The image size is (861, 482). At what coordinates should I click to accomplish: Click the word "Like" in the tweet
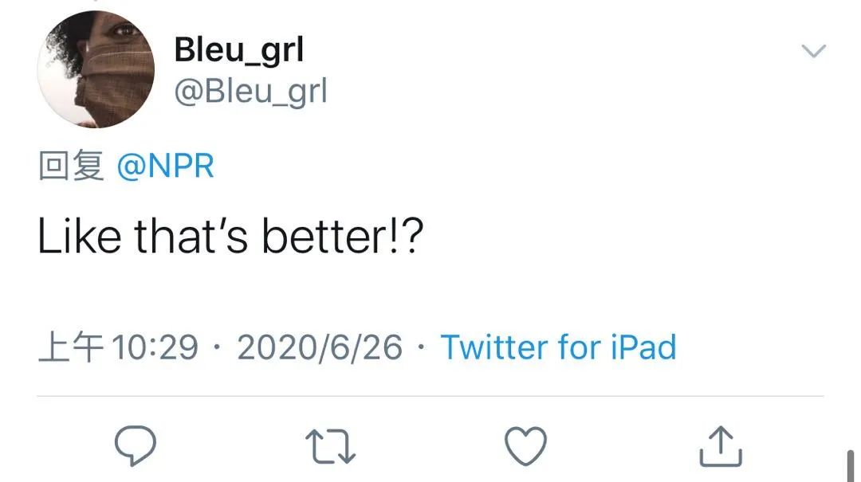coord(78,237)
